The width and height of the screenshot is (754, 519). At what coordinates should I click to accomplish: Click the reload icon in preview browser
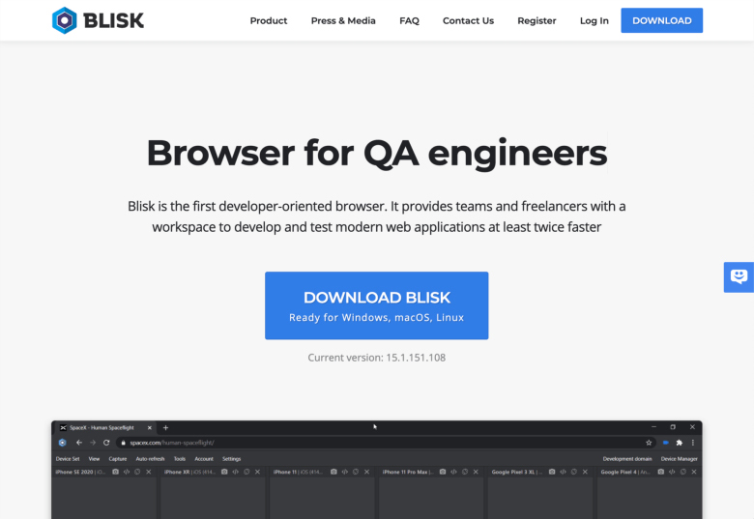pos(106,443)
